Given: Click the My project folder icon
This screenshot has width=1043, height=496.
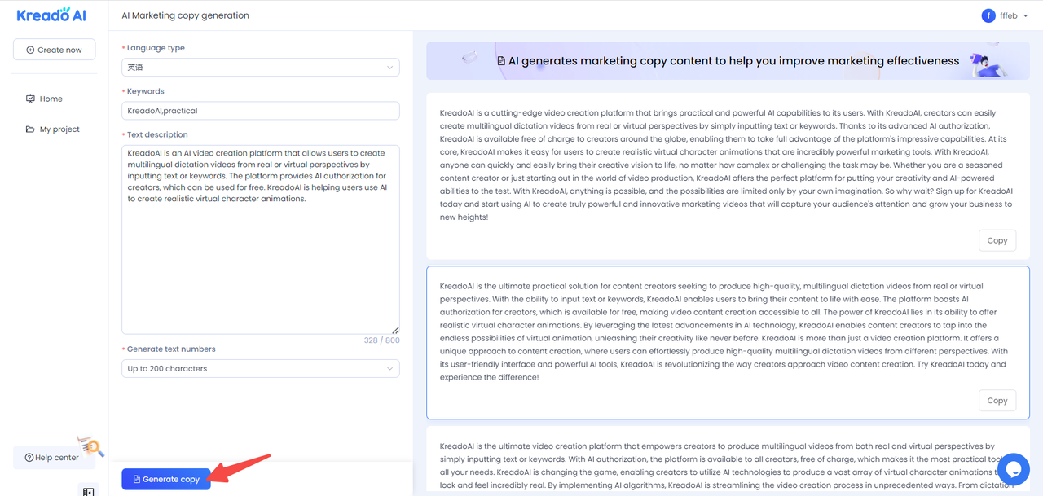Looking at the screenshot, I should coord(31,129).
